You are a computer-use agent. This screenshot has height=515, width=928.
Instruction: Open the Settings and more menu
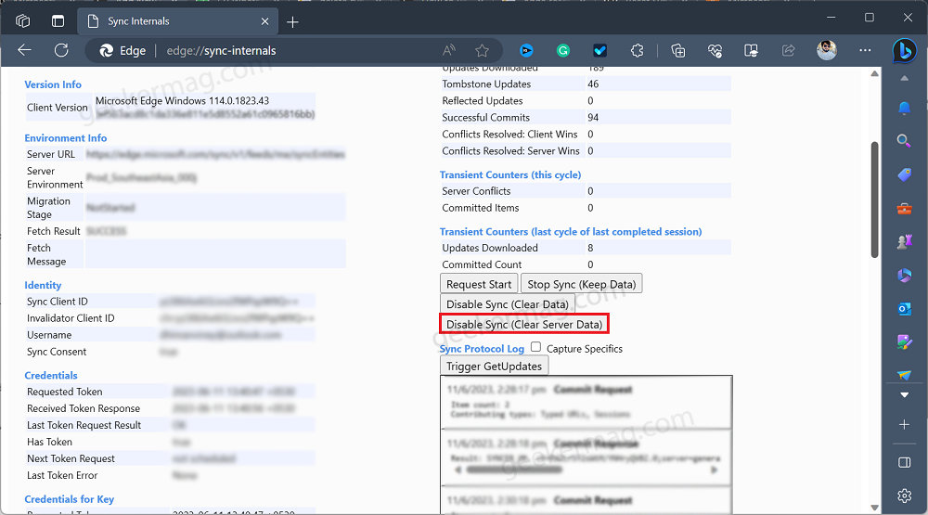click(x=865, y=50)
